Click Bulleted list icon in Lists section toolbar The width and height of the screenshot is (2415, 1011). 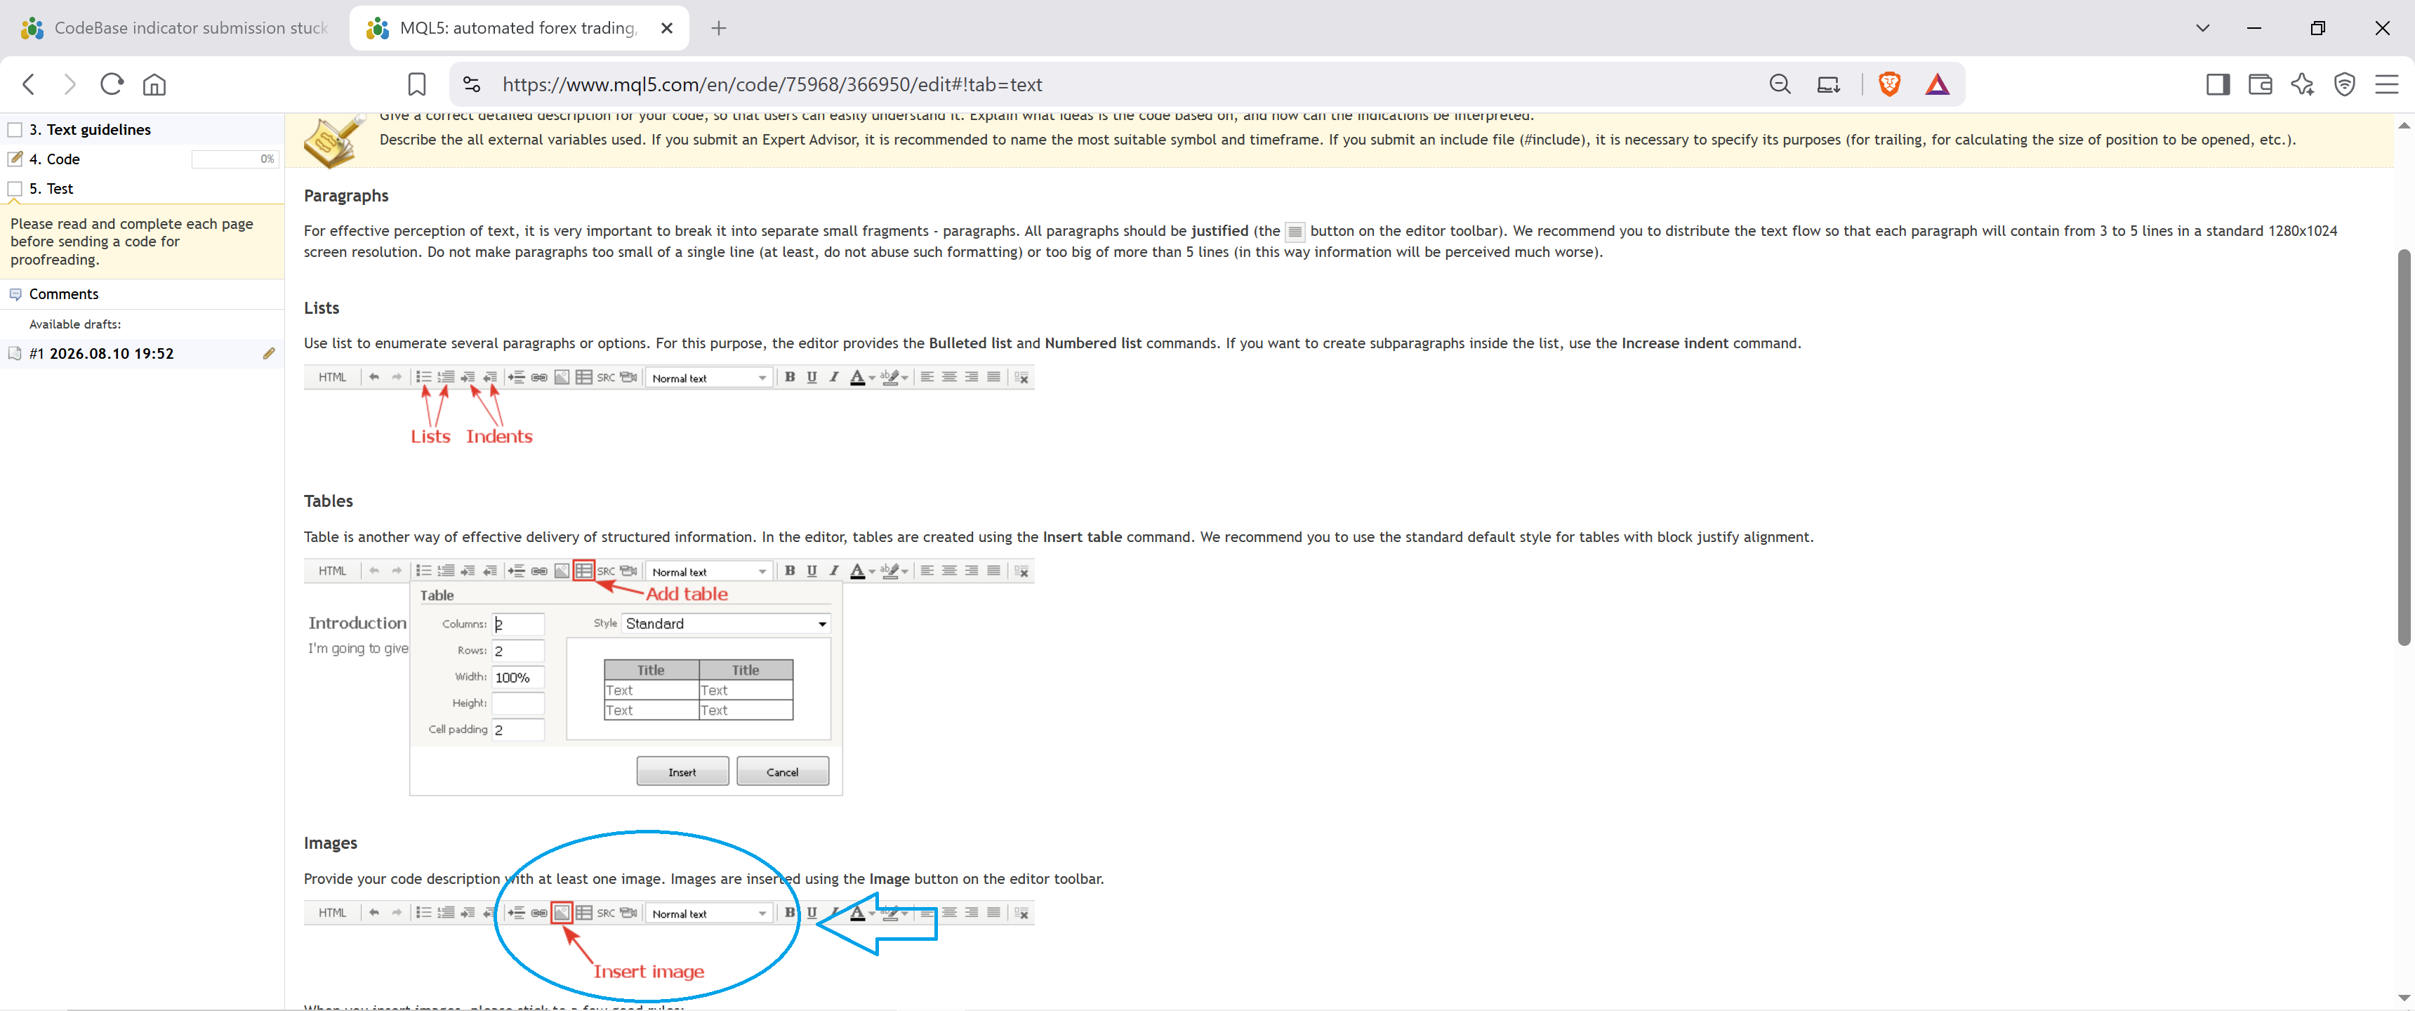(x=424, y=377)
